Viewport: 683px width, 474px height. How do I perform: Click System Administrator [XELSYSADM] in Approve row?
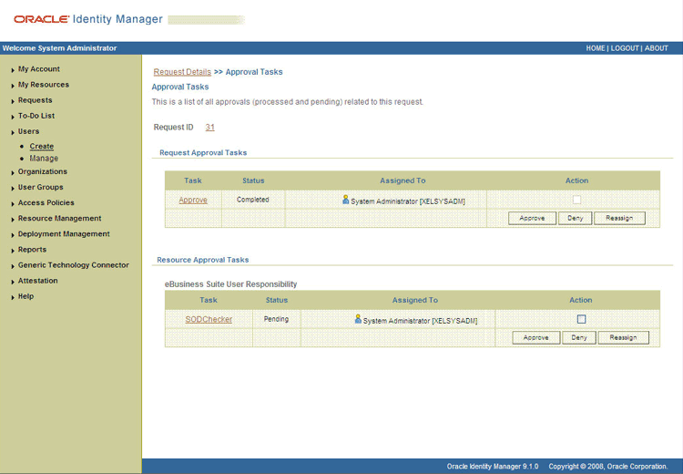coord(408,201)
